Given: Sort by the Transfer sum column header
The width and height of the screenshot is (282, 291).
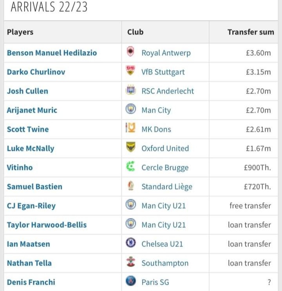Looking at the screenshot, I should tap(251, 32).
